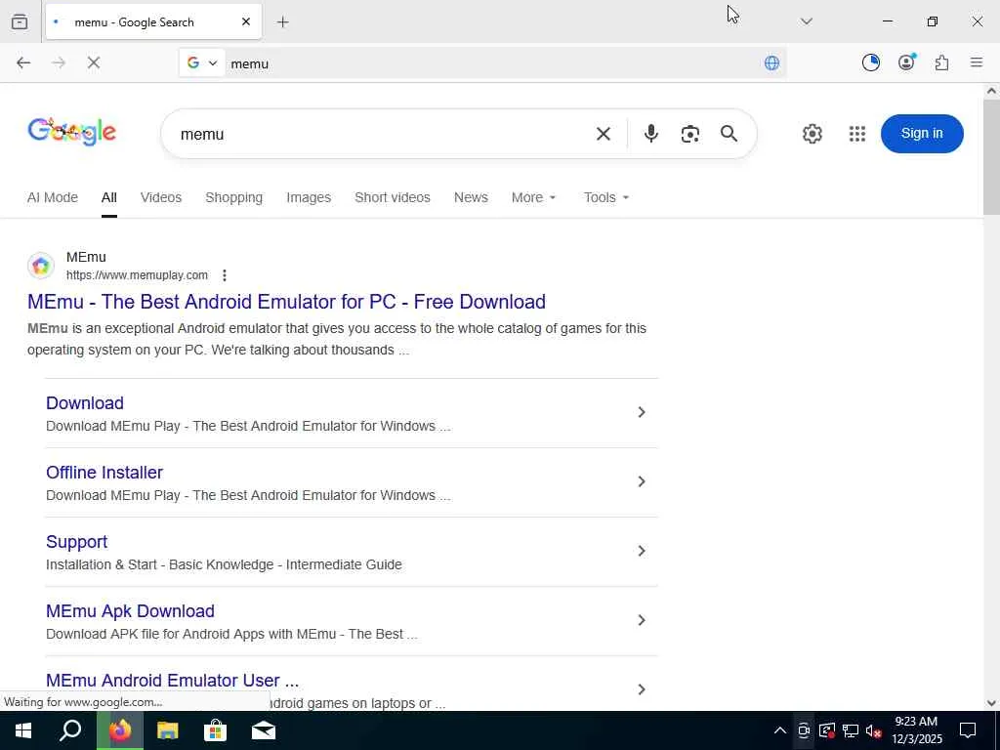The width and height of the screenshot is (1000, 750).
Task: Open Firefox View tab icon
Action: pos(20,21)
